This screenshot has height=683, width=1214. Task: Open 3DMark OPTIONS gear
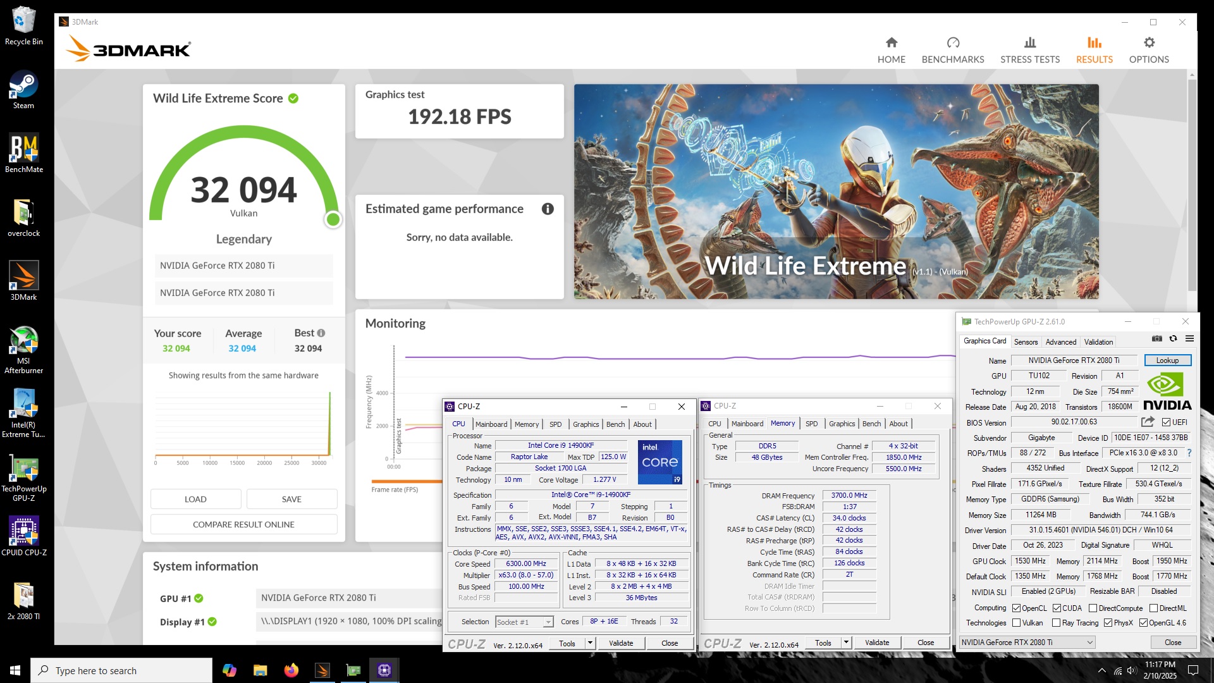pyautogui.click(x=1148, y=50)
